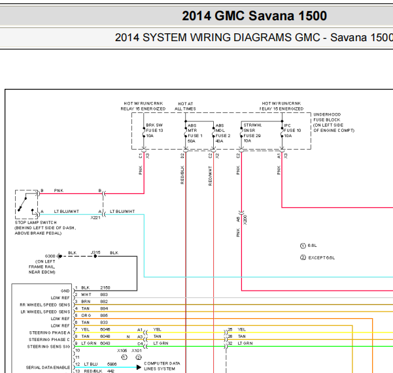The height and width of the screenshot is (373, 393).
Task: Select the 'HOT AT ALL TIMES' label
Action: click(x=185, y=106)
